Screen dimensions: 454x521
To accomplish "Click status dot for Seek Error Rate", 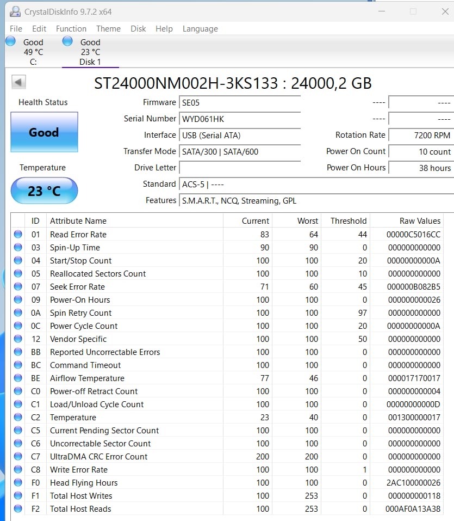I will (x=18, y=286).
